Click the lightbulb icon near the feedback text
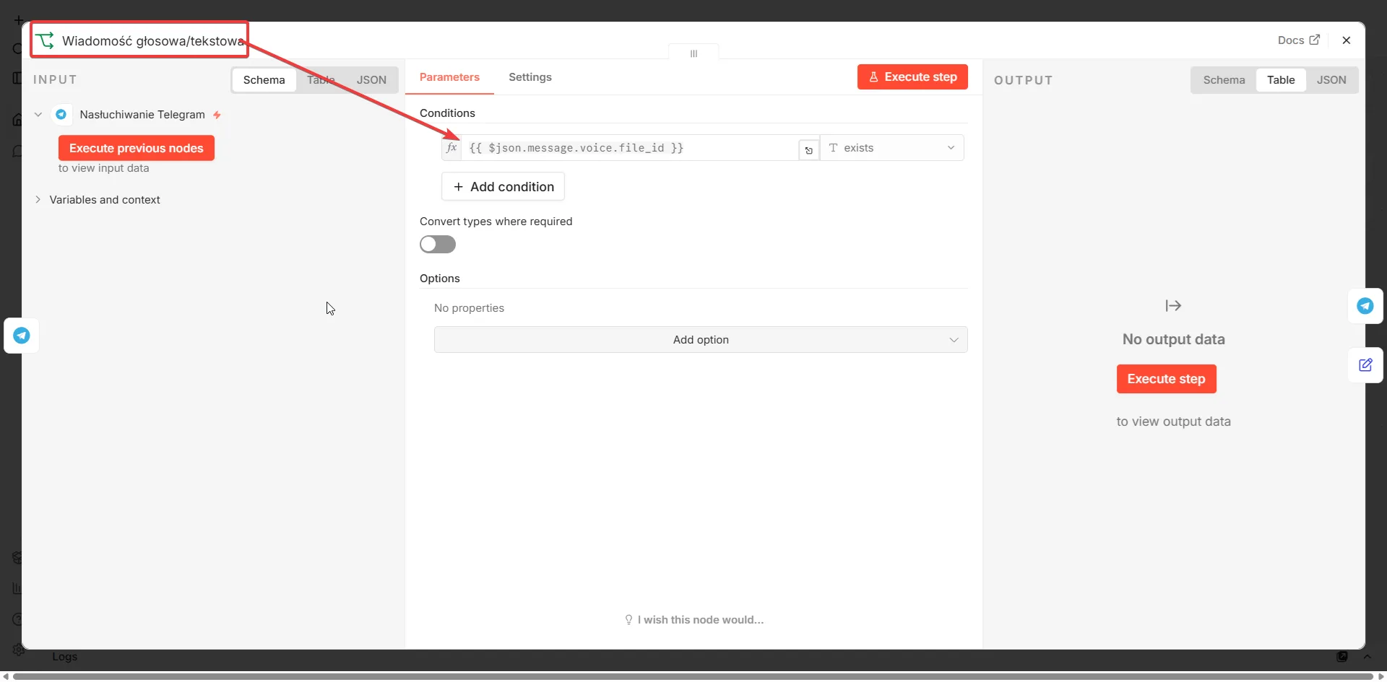The width and height of the screenshot is (1387, 682). (x=628, y=620)
